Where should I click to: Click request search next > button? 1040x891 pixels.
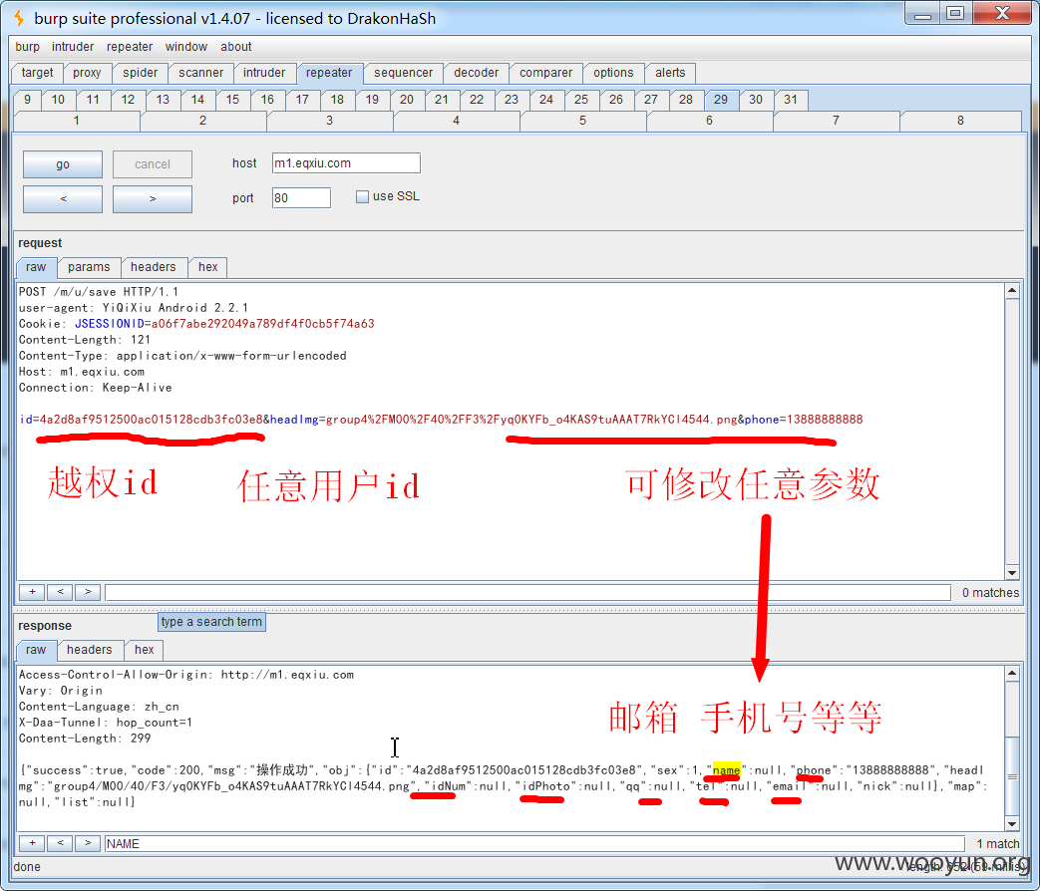click(88, 592)
